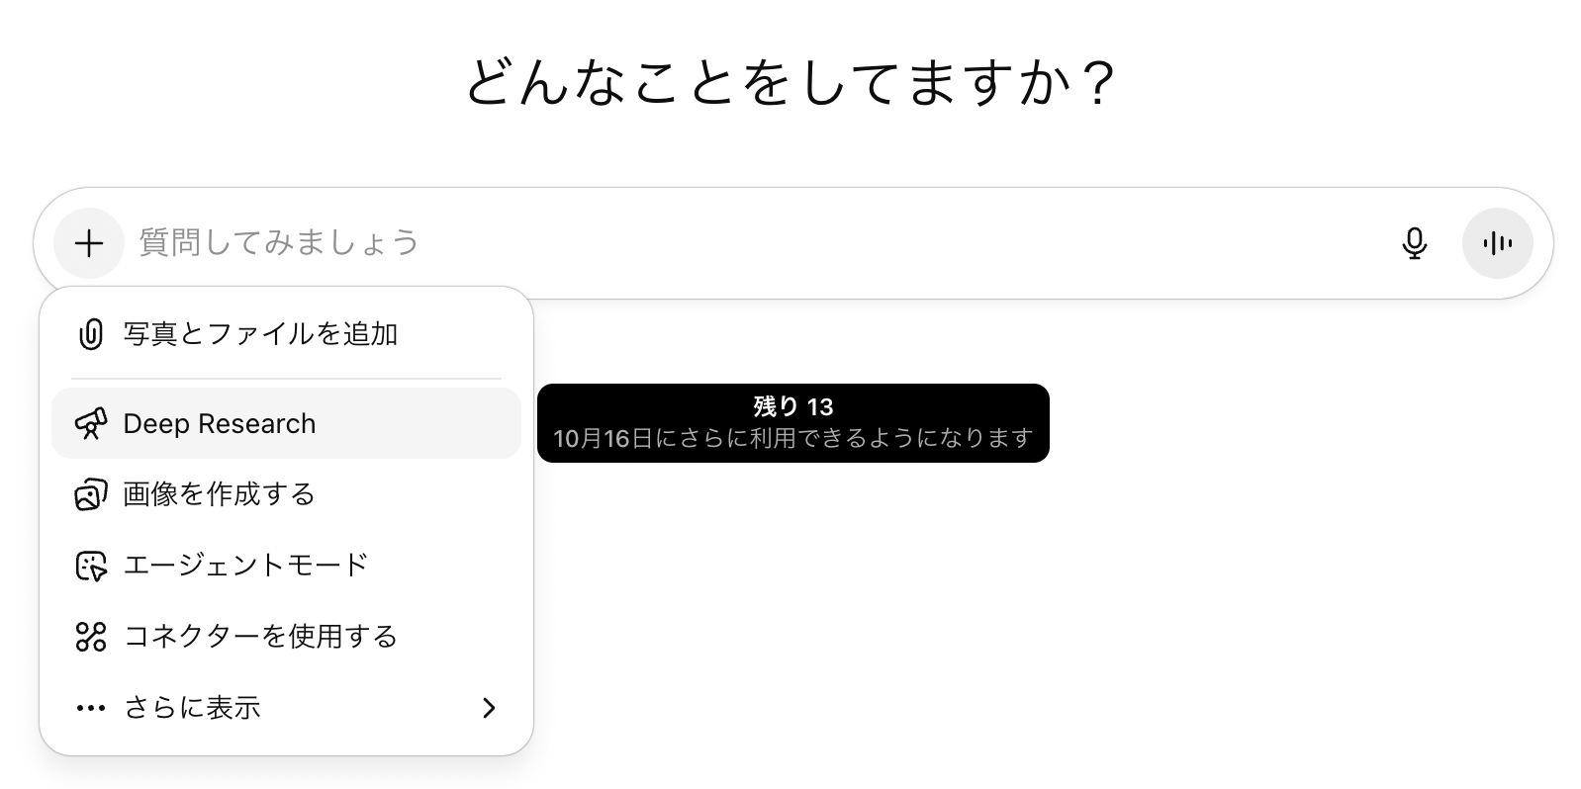Select the Deep Research menu label
The image size is (1581, 789).
tap(220, 424)
